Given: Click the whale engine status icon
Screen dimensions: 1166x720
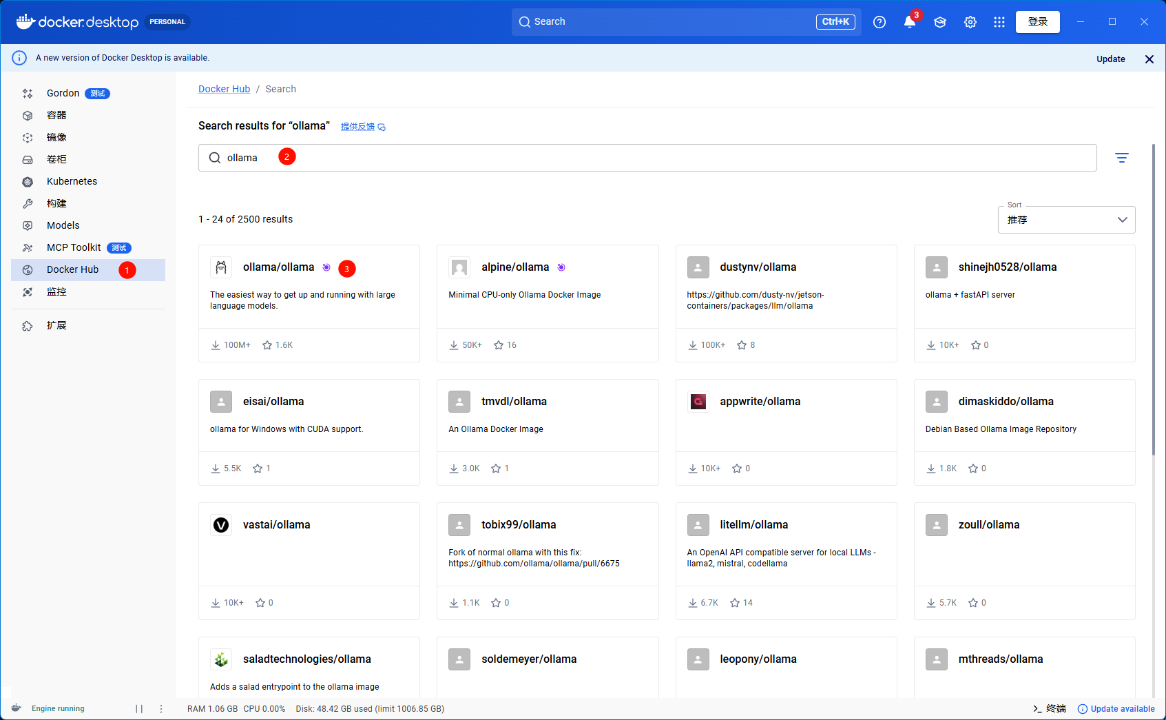Looking at the screenshot, I should pyautogui.click(x=17, y=708).
